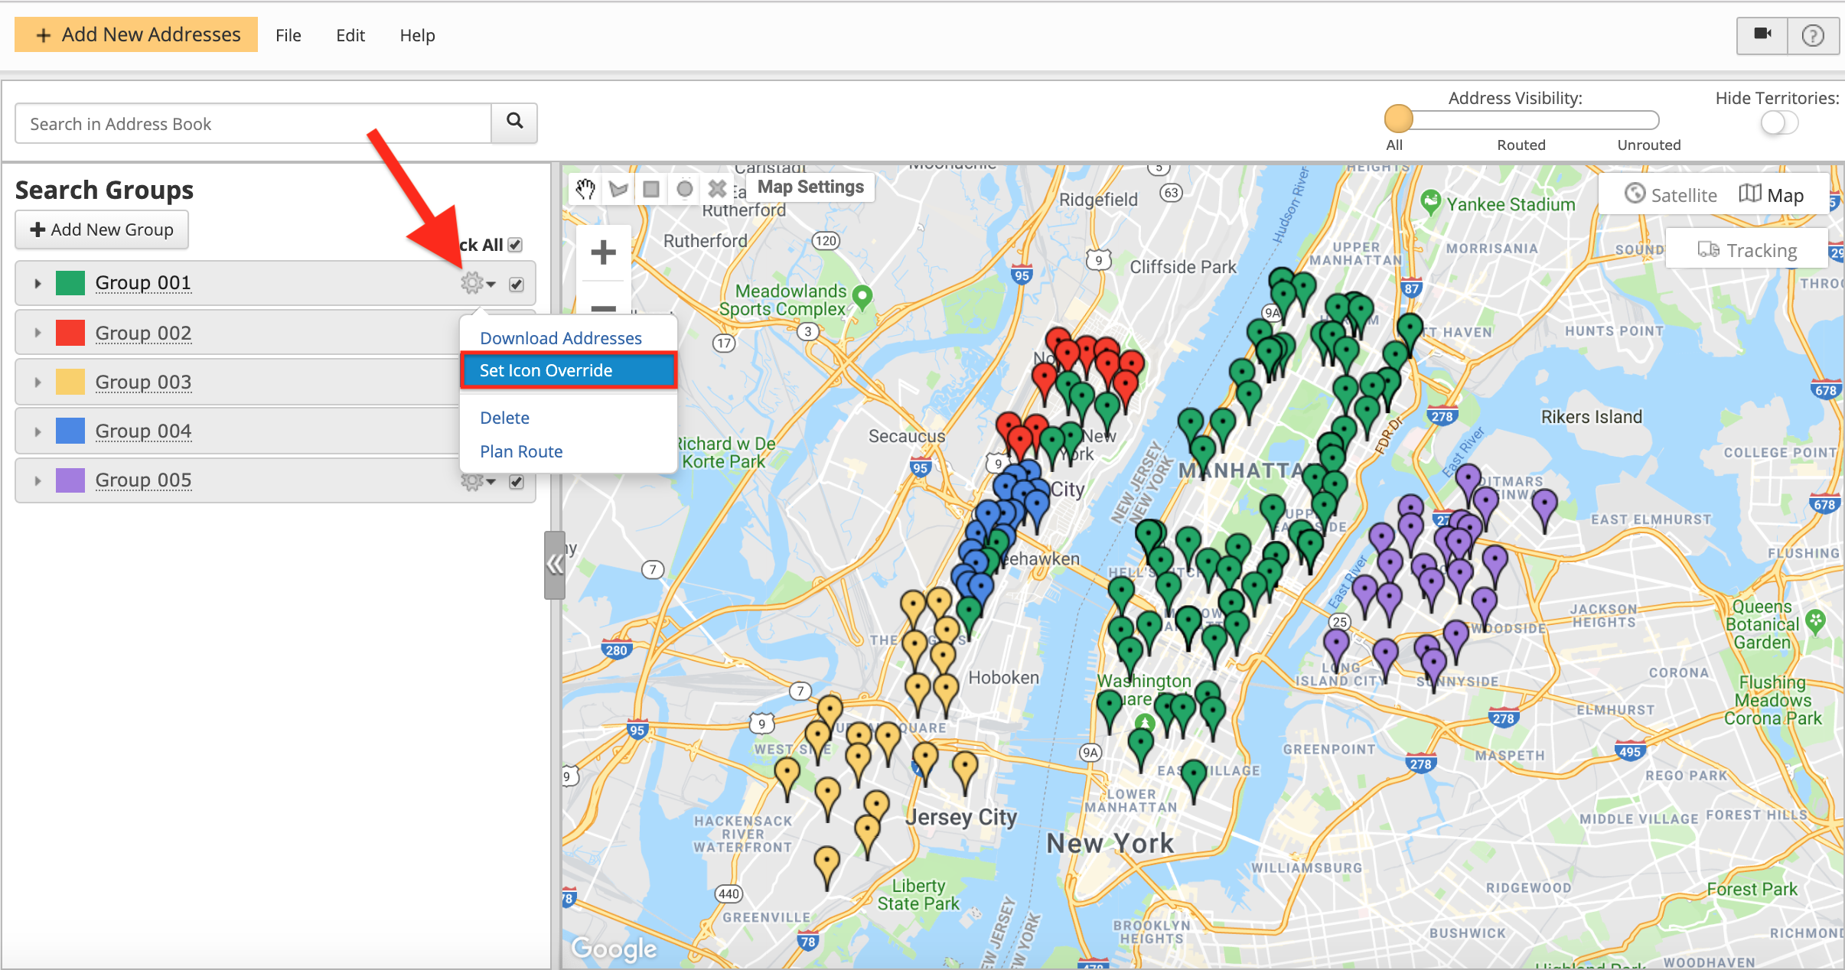Select the hand pan tool

pyautogui.click(x=585, y=189)
